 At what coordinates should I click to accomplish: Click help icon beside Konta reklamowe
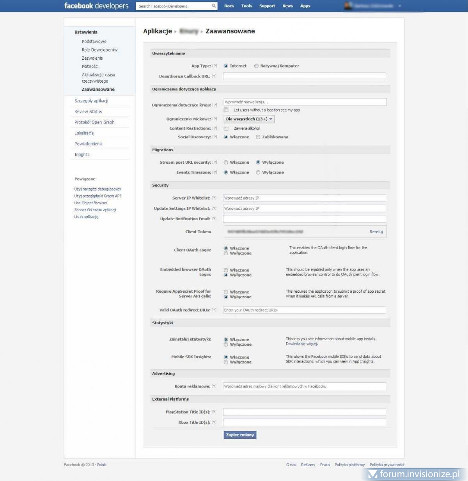pyautogui.click(x=214, y=386)
